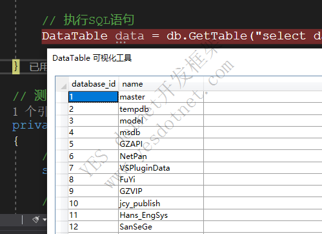The width and height of the screenshot is (322, 234).
Task: Click the 'data' variable in the code editor
Action: click(x=130, y=36)
